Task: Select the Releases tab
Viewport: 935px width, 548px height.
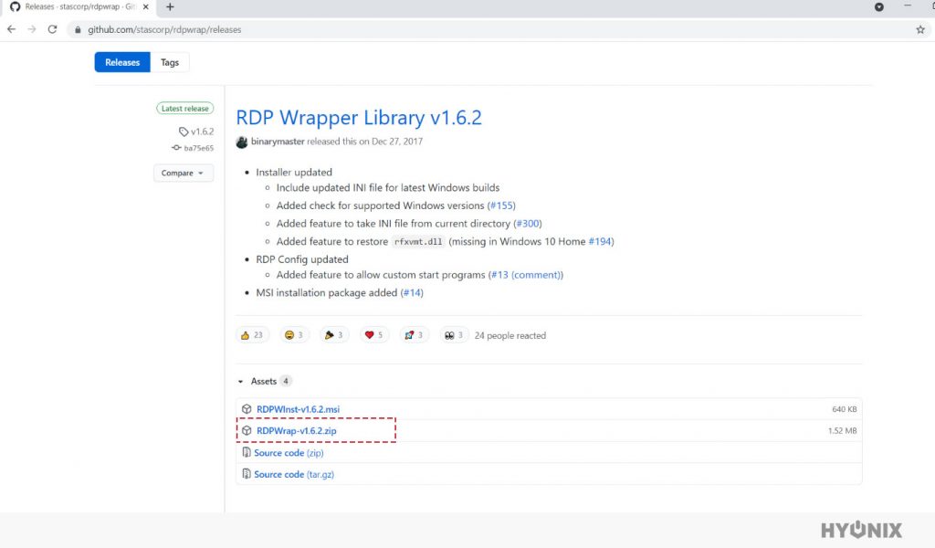Action: [x=121, y=62]
